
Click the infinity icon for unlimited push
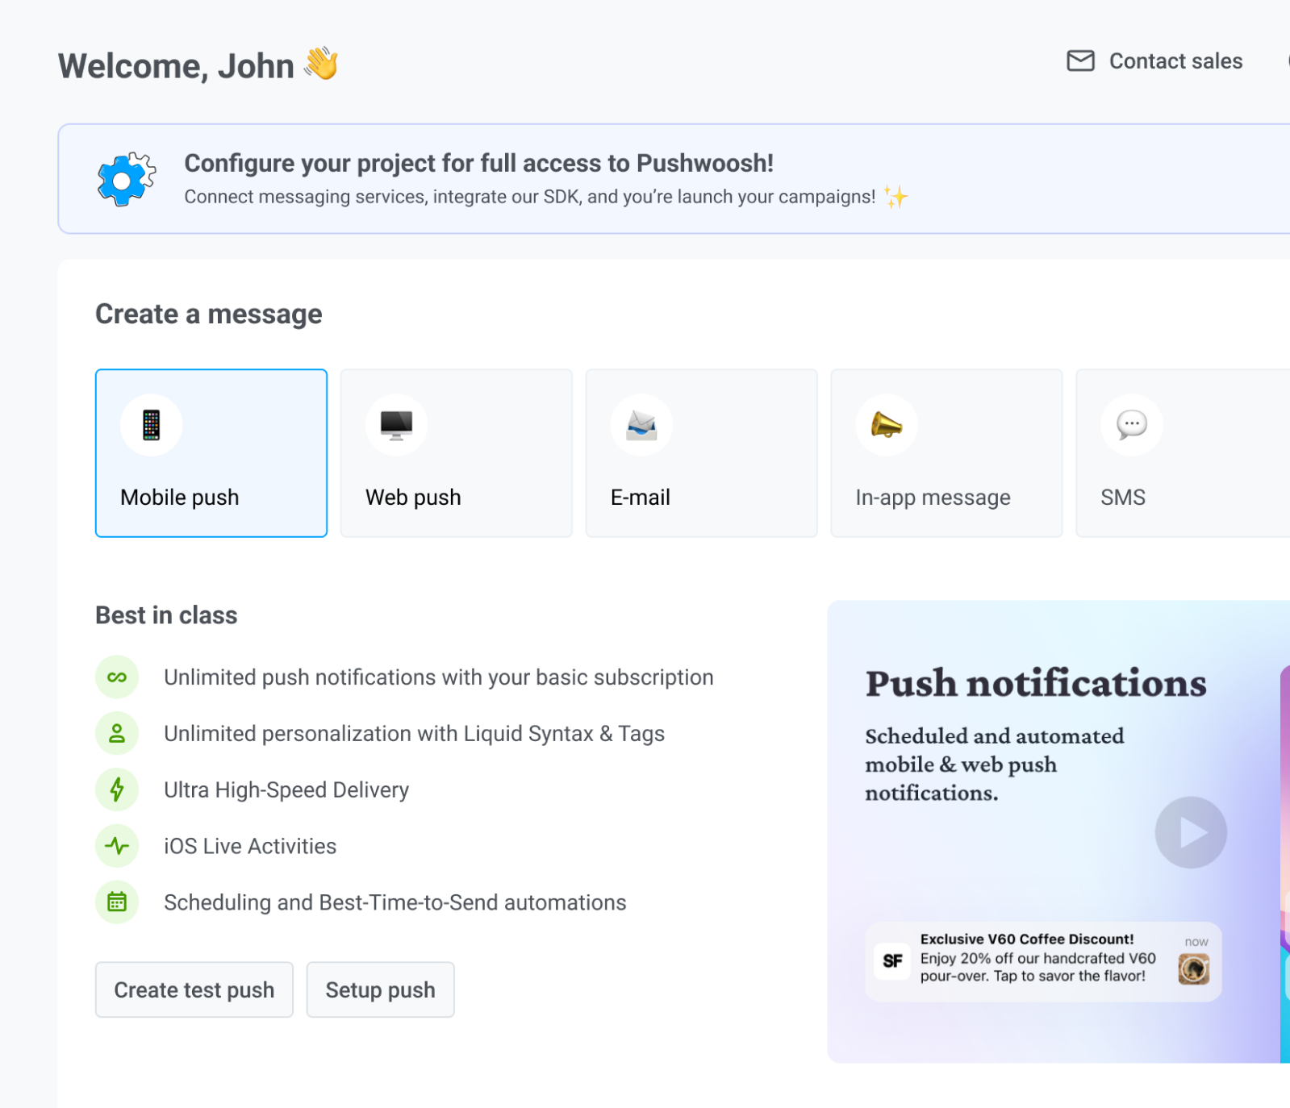tap(117, 677)
